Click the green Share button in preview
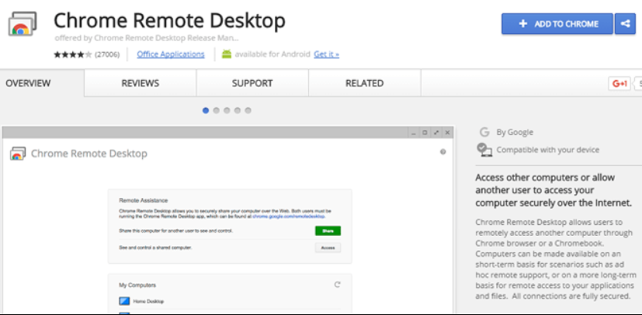This screenshot has height=315, width=642. point(328,230)
